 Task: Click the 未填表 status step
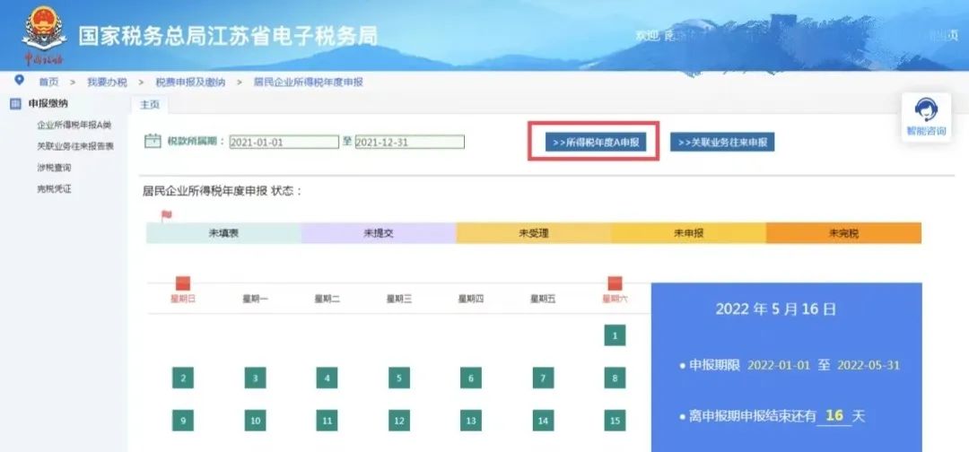click(223, 233)
